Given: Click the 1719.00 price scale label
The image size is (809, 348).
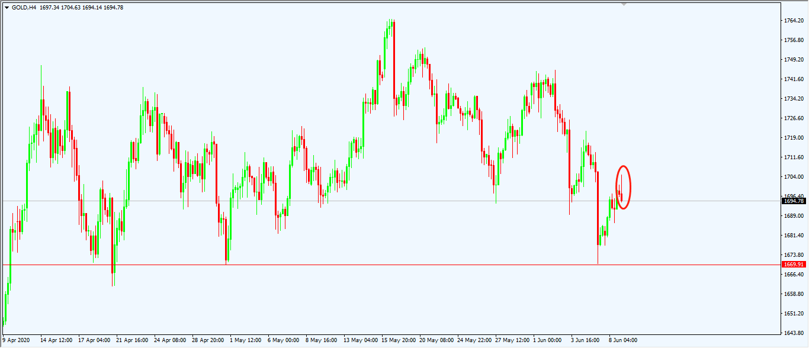Looking at the screenshot, I should pyautogui.click(x=794, y=138).
